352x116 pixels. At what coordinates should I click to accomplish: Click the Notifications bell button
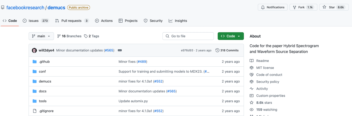(x=273, y=7)
